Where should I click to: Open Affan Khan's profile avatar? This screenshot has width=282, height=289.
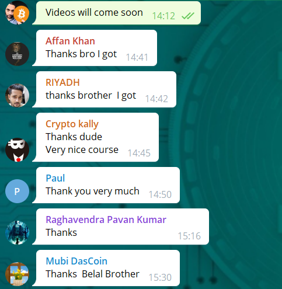pyautogui.click(x=17, y=54)
